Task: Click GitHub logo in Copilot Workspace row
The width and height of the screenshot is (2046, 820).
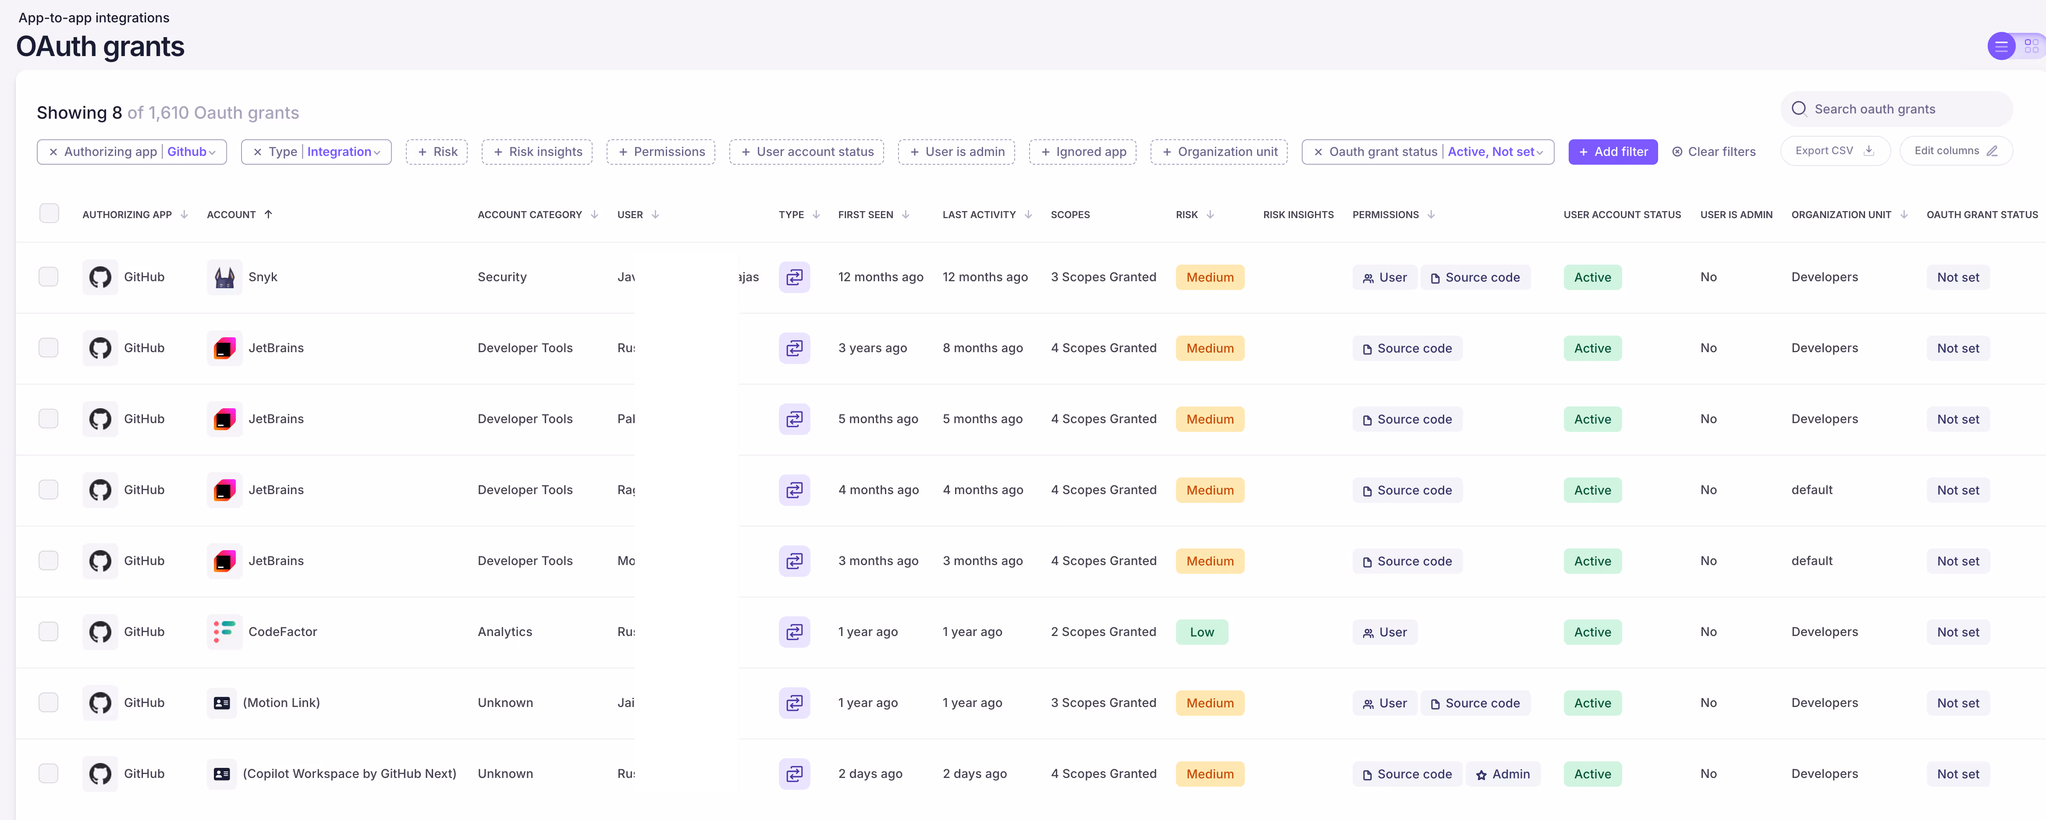Action: (x=100, y=774)
